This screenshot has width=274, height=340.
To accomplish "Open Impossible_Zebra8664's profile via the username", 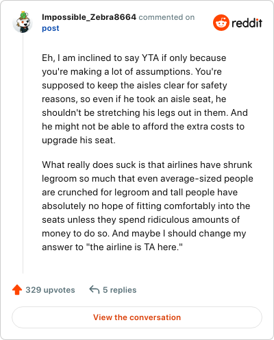I will pyautogui.click(x=89, y=17).
